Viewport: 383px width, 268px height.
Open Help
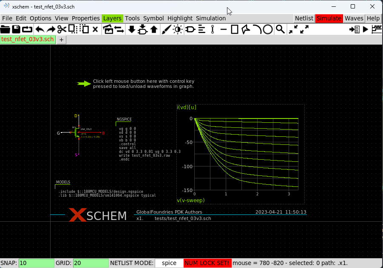coord(373,18)
